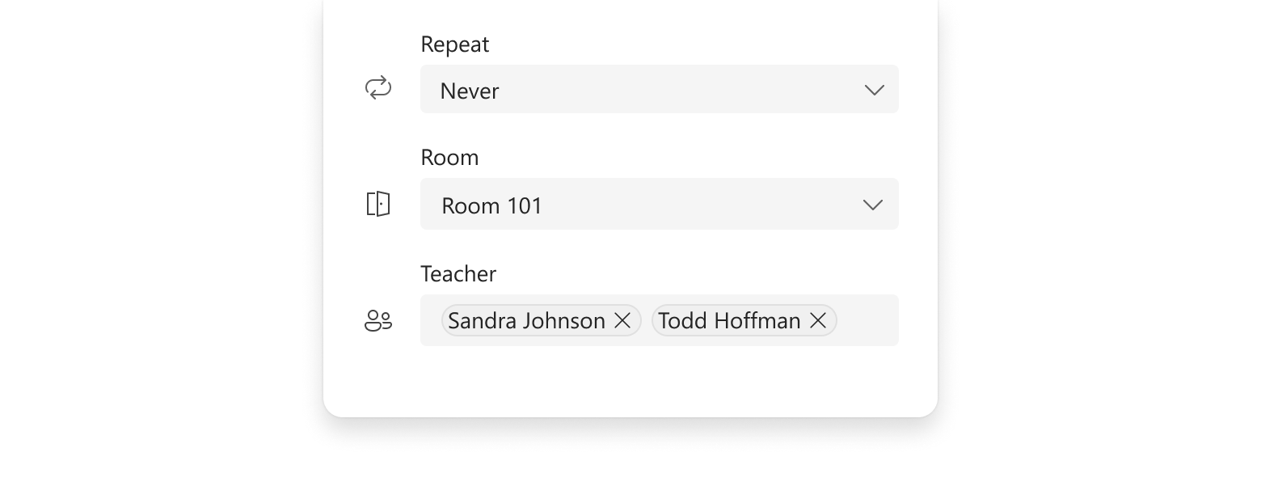The image size is (1261, 482).
Task: Expand the Never recurrence selector
Action: click(x=874, y=90)
